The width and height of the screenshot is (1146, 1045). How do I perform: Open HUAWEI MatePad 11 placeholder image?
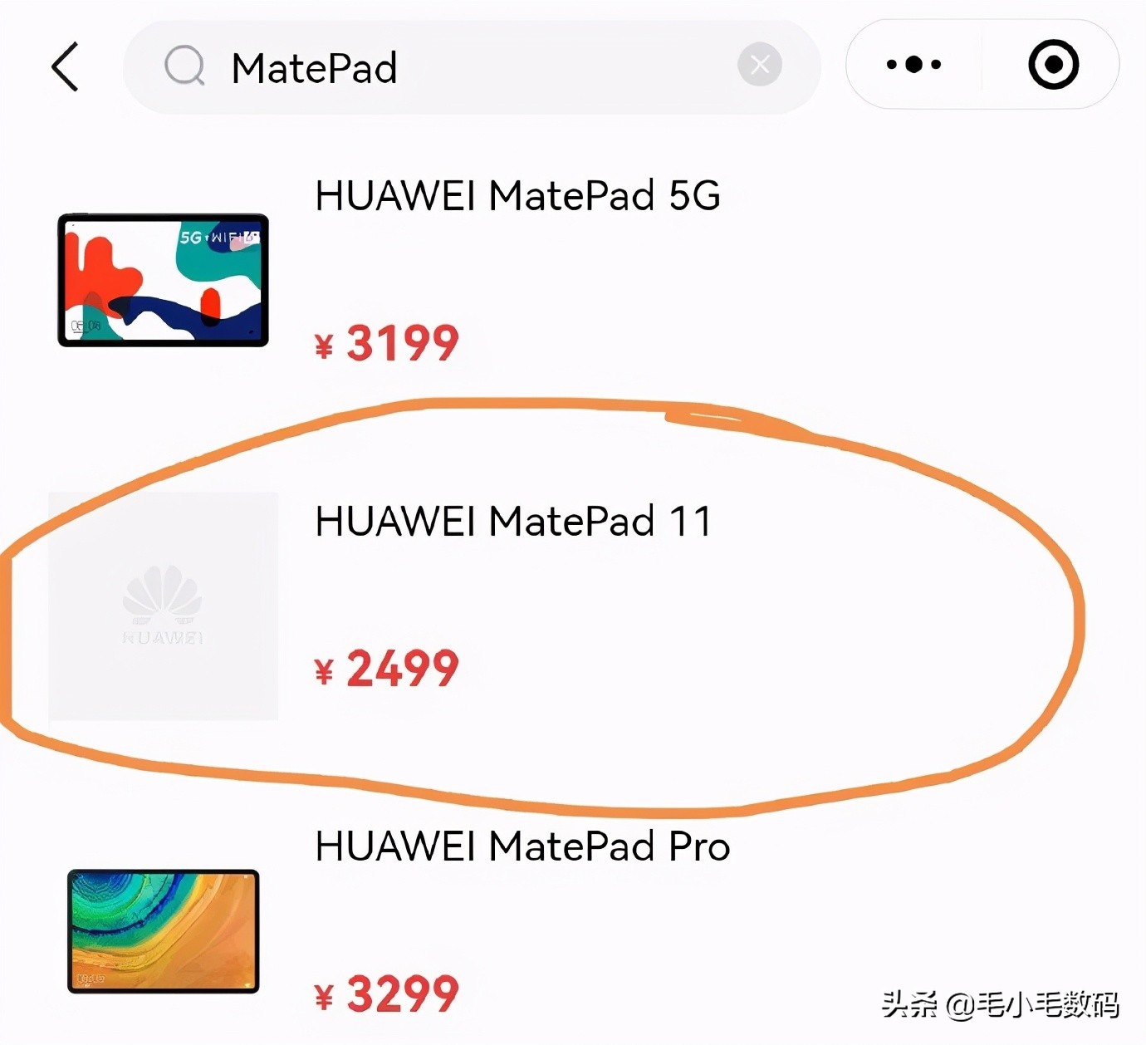click(x=164, y=606)
